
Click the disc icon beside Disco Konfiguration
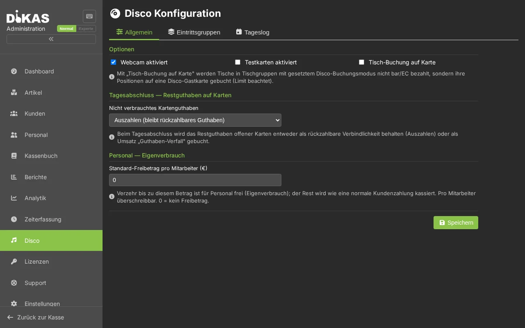(x=115, y=14)
